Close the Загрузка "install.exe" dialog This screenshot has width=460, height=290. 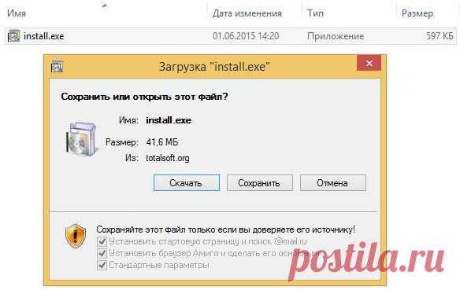(x=369, y=63)
